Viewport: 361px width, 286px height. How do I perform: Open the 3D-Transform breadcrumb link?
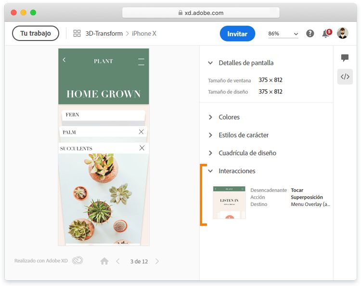(x=104, y=33)
